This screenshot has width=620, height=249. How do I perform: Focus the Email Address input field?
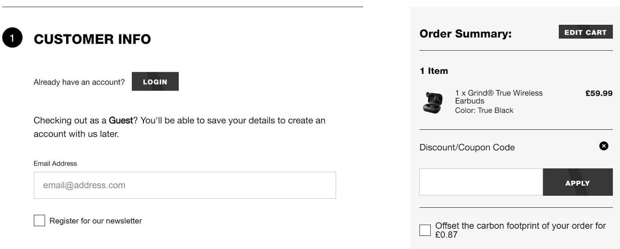(x=185, y=185)
